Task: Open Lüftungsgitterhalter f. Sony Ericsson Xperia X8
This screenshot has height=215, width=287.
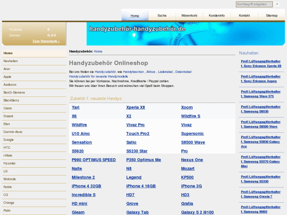Action: click(261, 64)
